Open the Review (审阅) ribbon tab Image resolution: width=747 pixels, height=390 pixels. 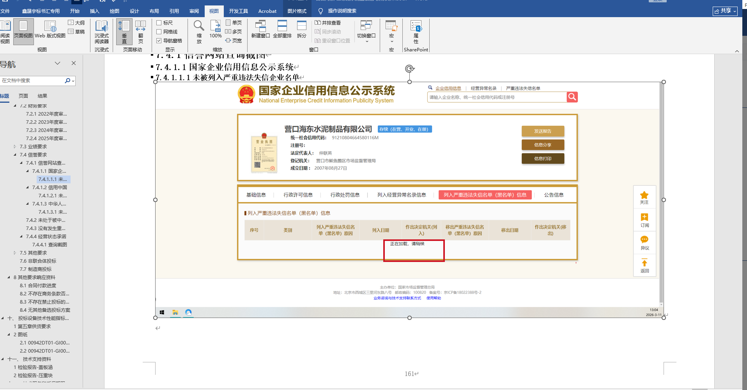point(194,11)
